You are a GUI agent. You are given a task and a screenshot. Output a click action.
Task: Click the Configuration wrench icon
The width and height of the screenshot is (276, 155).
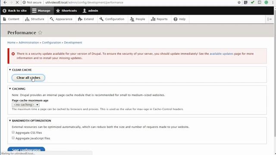(101, 19)
